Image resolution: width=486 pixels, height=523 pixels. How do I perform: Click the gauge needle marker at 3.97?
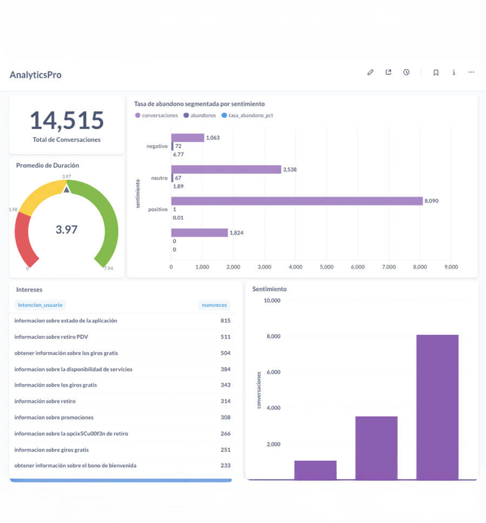pos(66,189)
